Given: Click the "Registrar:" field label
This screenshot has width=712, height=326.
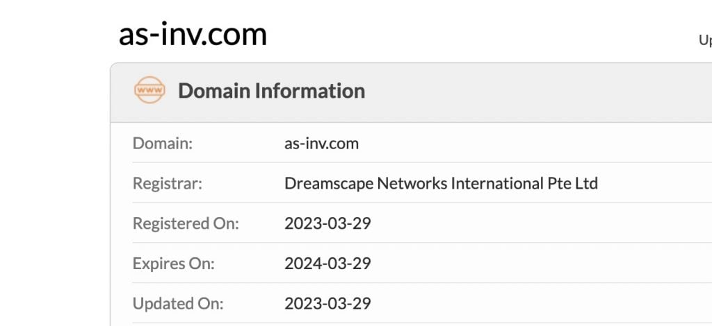Looking at the screenshot, I should point(167,184).
